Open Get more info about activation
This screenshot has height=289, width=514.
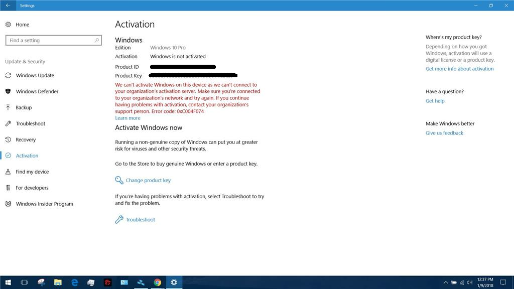point(459,69)
